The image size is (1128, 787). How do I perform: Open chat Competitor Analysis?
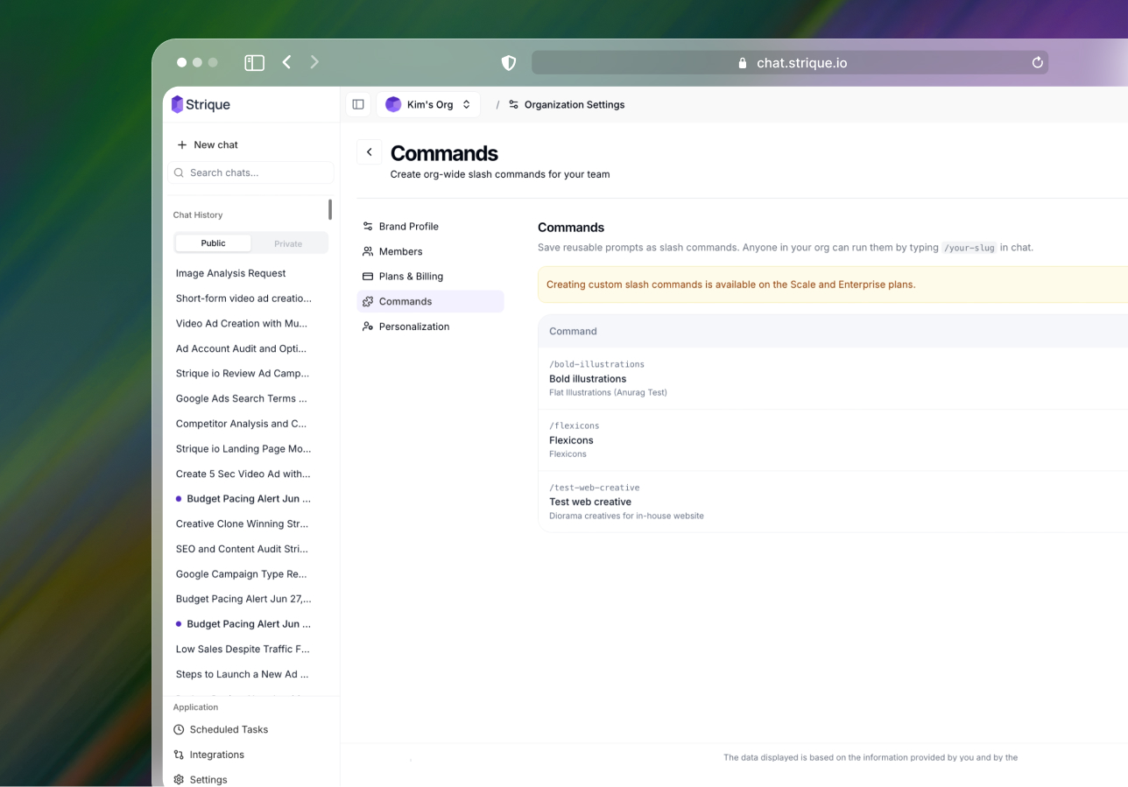(241, 424)
